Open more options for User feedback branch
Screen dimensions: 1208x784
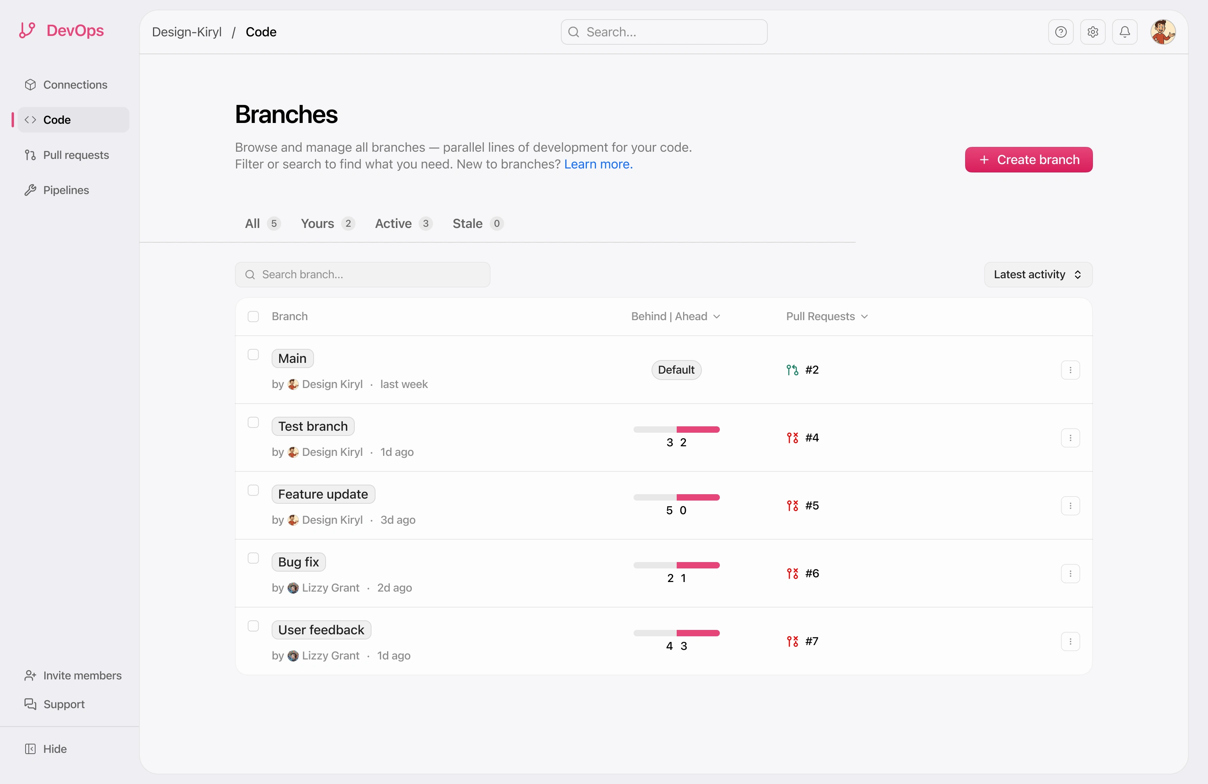pyautogui.click(x=1070, y=641)
